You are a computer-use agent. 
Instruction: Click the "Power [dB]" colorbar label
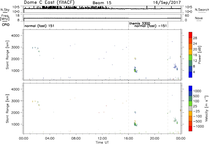pyautogui.click(x=199, y=55)
